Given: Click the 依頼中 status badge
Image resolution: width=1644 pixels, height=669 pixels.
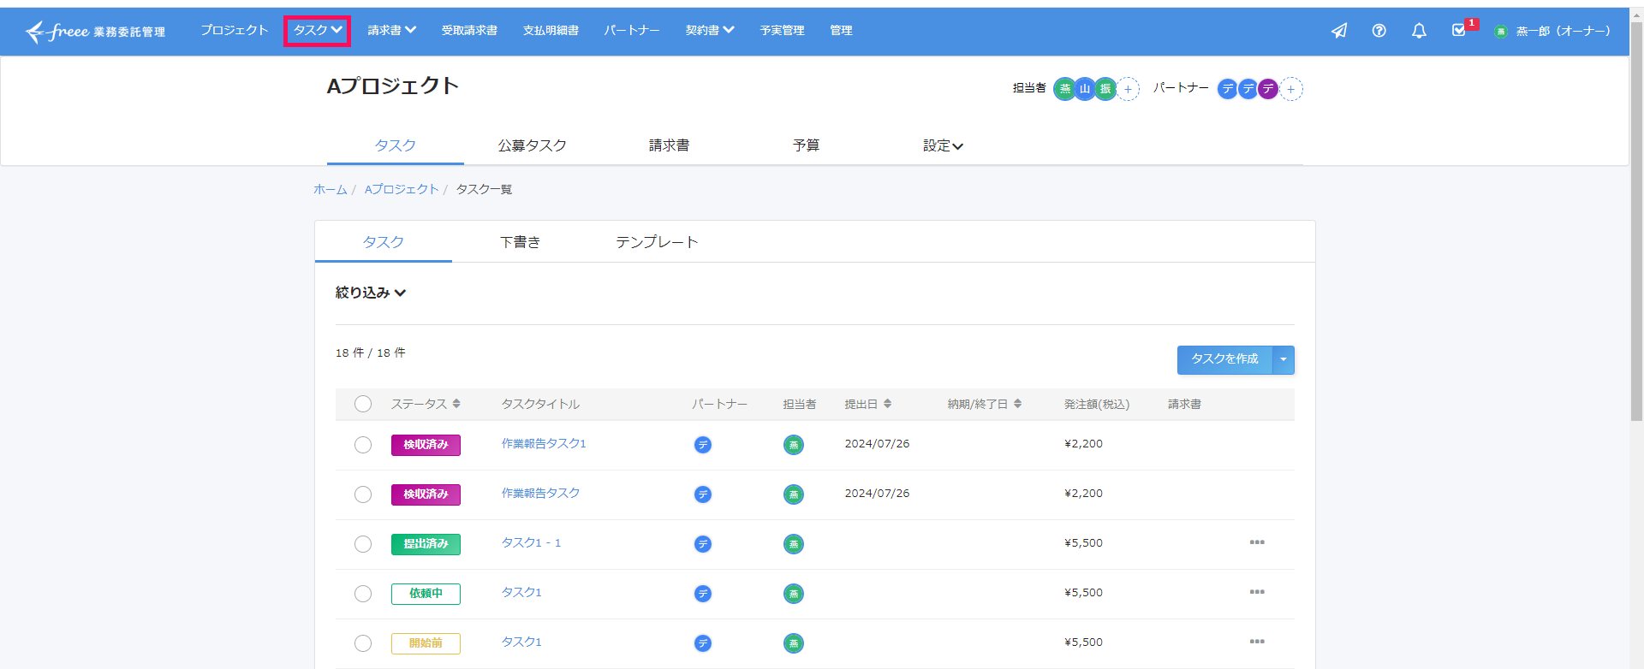Looking at the screenshot, I should tap(426, 594).
